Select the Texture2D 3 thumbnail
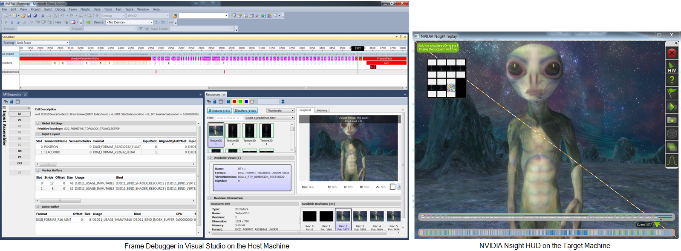Screen dimensions: 681x251 click(250, 134)
